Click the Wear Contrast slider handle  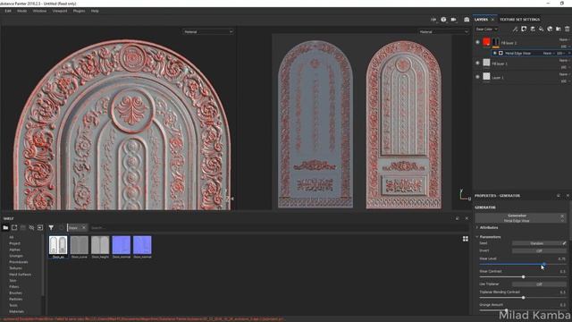point(523,276)
